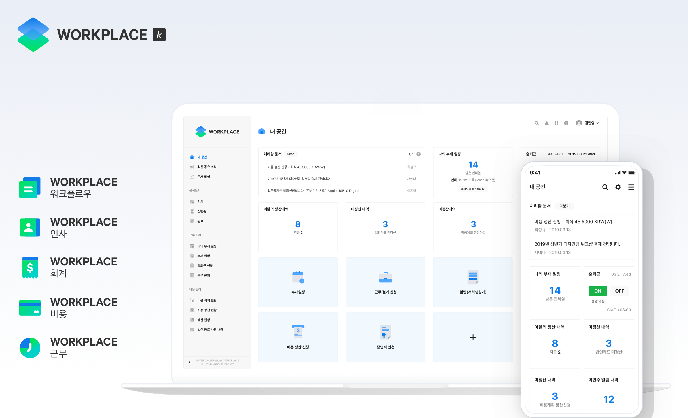Open the 비용 정산 신청 회식 document on desktop
Image resolution: width=688 pixels, height=418 pixels.
342,167
